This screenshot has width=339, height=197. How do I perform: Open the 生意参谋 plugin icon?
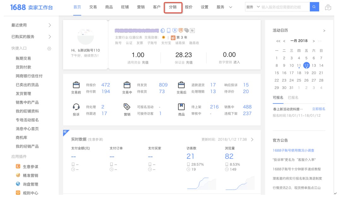(x=18, y=166)
